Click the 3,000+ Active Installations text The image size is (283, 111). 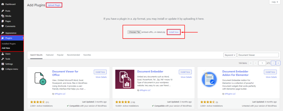coord(211,106)
